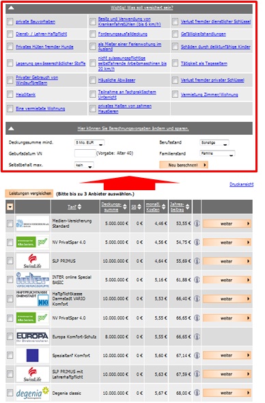Click the Tarif column header link
This screenshot has height=403, width=265.
click(x=72, y=207)
